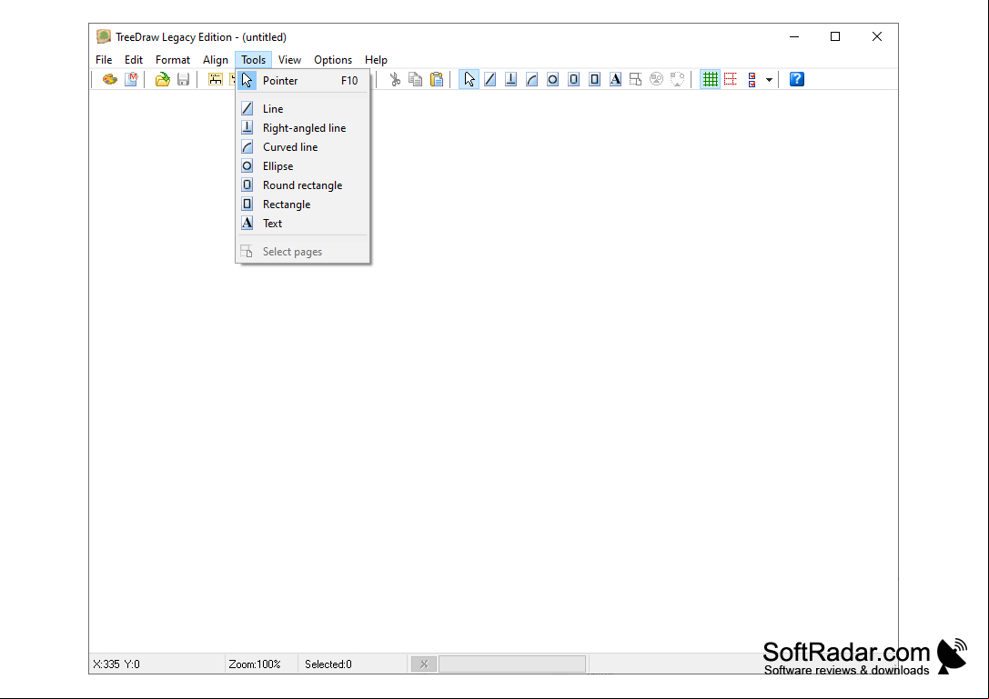Choose Curved line in the Tools menu
Image resolution: width=989 pixels, height=699 pixels.
302,147
